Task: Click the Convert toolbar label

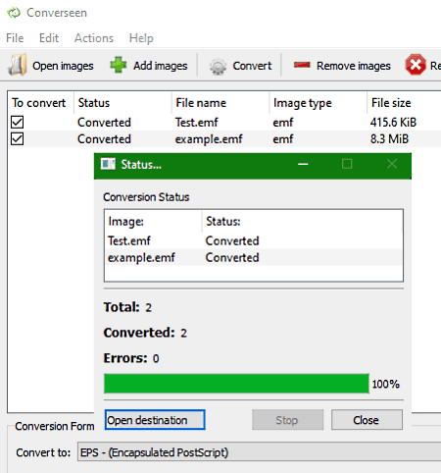Action: (252, 66)
